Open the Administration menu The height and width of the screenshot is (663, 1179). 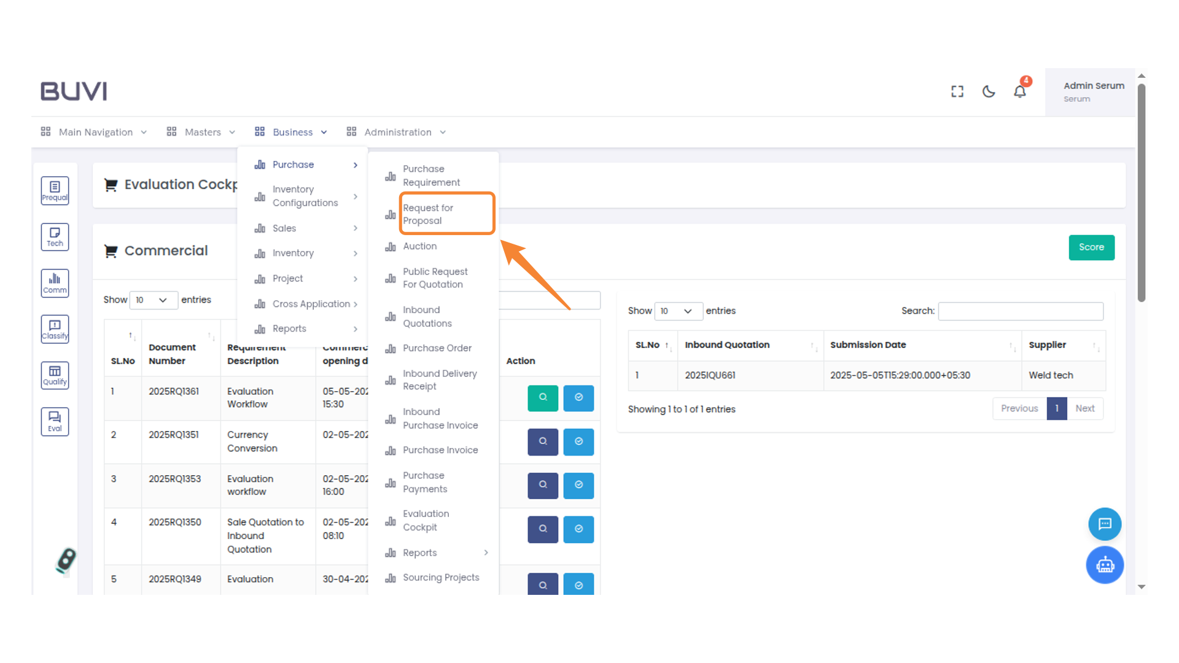[397, 132]
